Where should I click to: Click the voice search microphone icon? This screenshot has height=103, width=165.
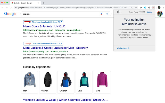(101, 14)
